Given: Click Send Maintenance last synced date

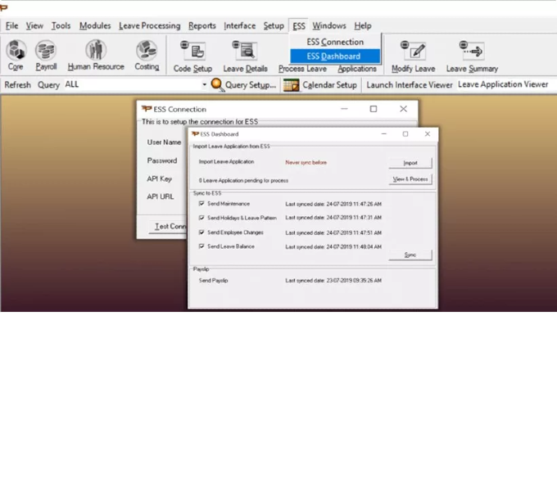Looking at the screenshot, I should click(x=333, y=204).
